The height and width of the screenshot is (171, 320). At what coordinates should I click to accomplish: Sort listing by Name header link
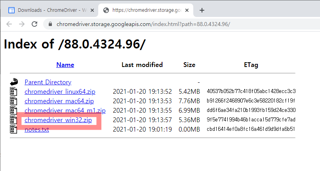(x=65, y=65)
